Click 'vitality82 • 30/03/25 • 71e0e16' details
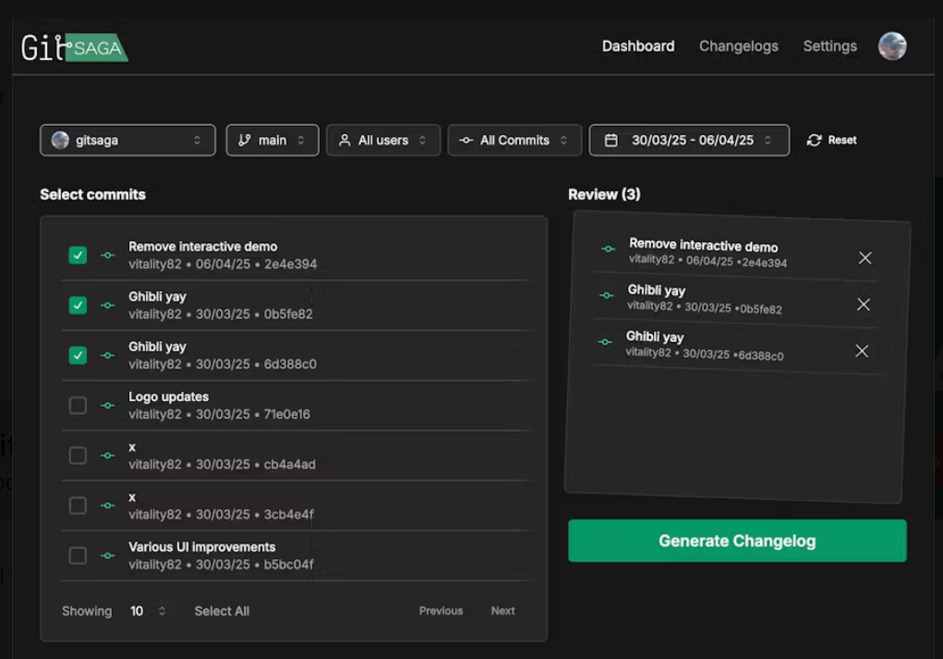 click(x=220, y=414)
